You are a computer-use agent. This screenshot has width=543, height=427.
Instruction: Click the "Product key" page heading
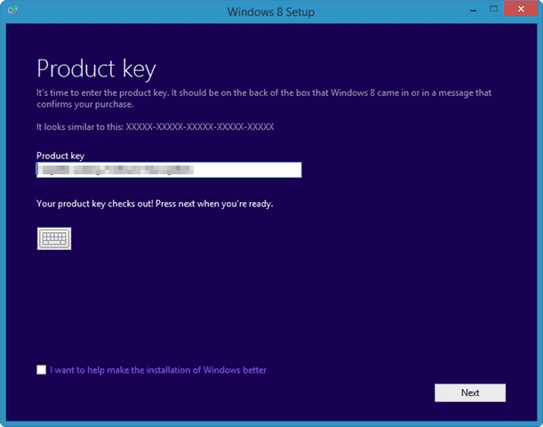pyautogui.click(x=96, y=69)
